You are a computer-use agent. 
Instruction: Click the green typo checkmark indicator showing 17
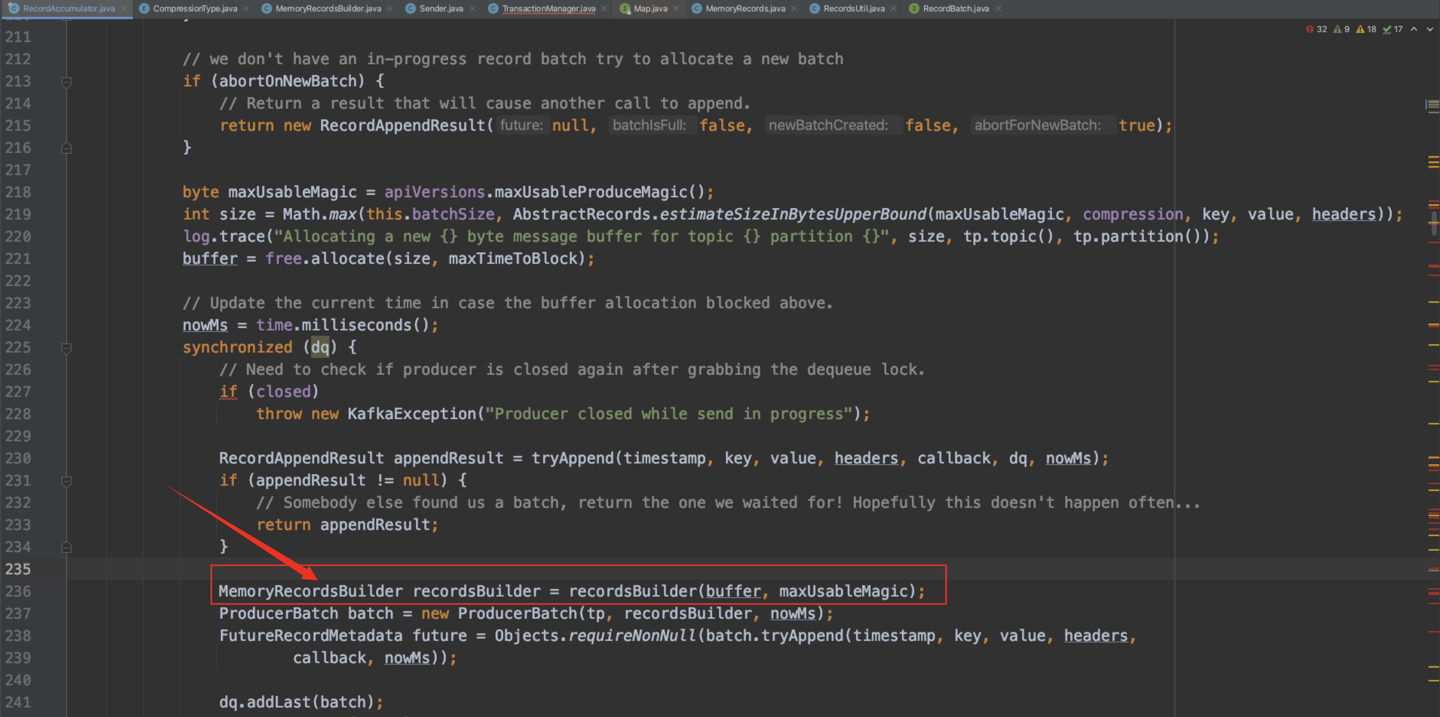point(1393,29)
